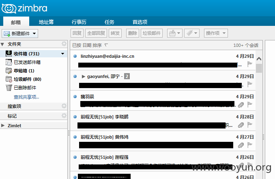
Task: Toggle unread dot on linzhiyuan@edaijia-inc.cn message
Action: (x=75, y=56)
